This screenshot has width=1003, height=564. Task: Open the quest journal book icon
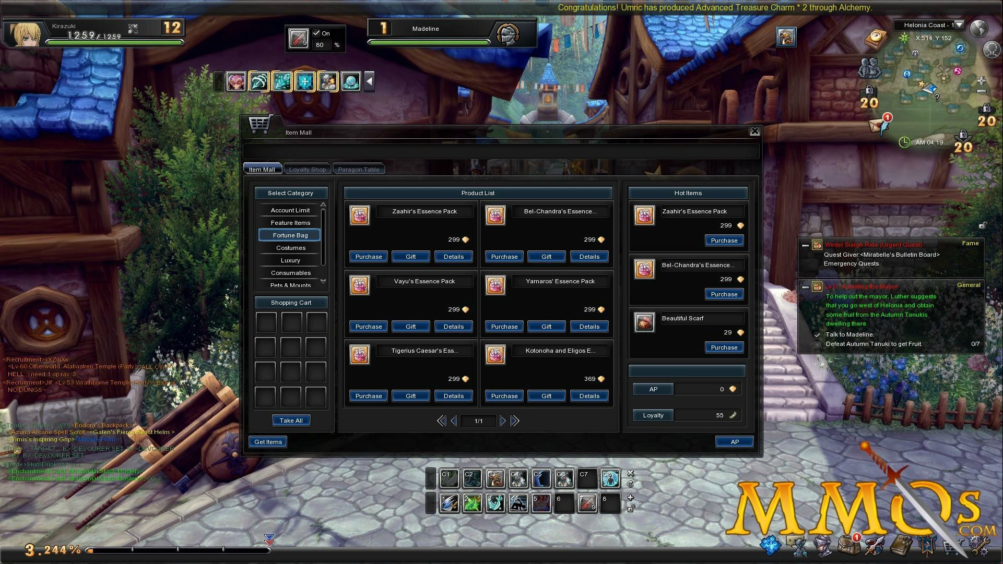(901, 546)
